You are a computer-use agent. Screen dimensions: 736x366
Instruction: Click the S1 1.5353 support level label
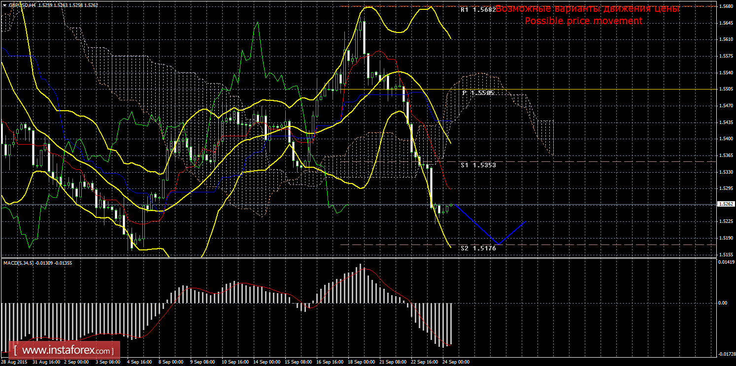pyautogui.click(x=477, y=165)
